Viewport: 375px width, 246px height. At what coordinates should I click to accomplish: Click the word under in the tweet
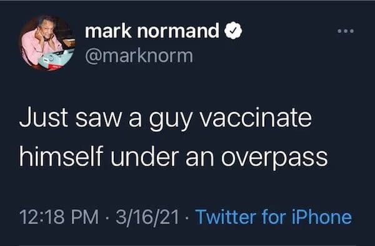144,156
